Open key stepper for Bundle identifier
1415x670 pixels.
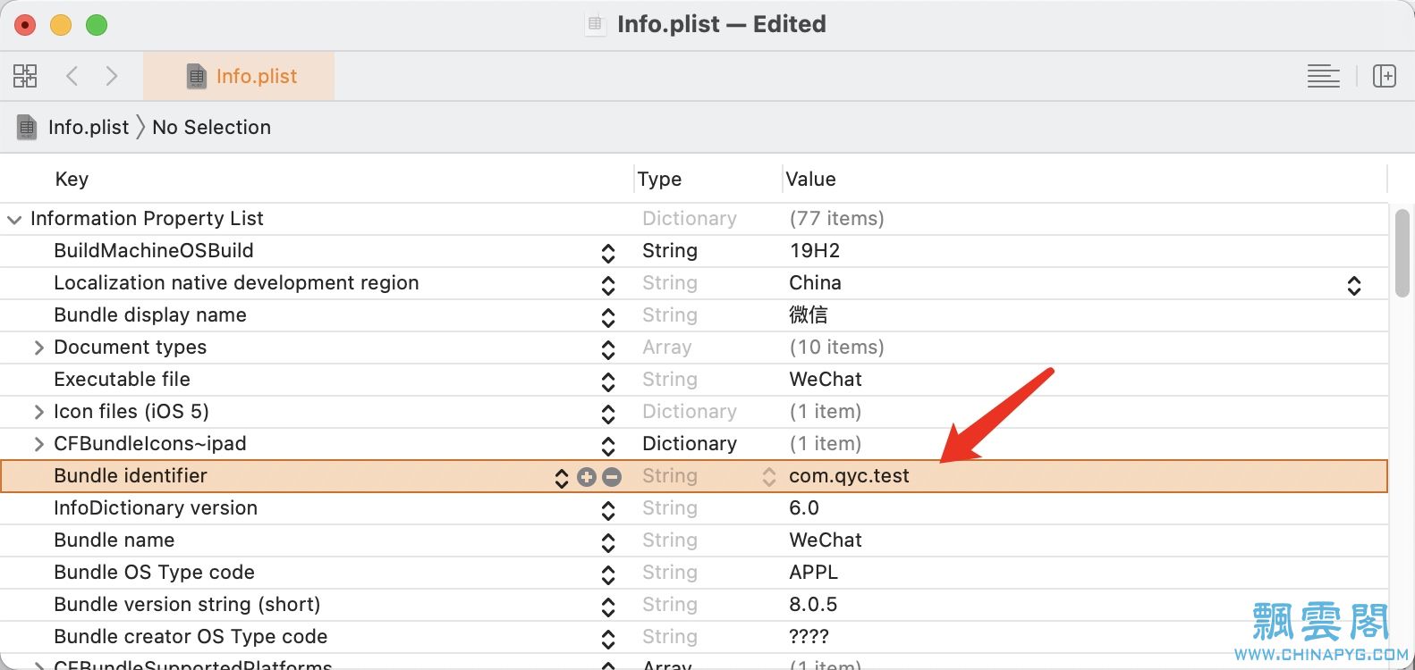click(x=562, y=478)
